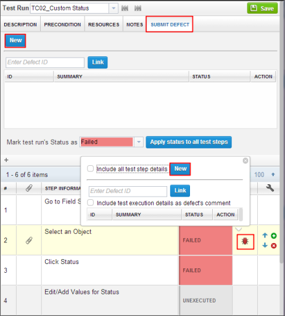Click the Click Status step text
285x316 pixels.
coord(62,262)
